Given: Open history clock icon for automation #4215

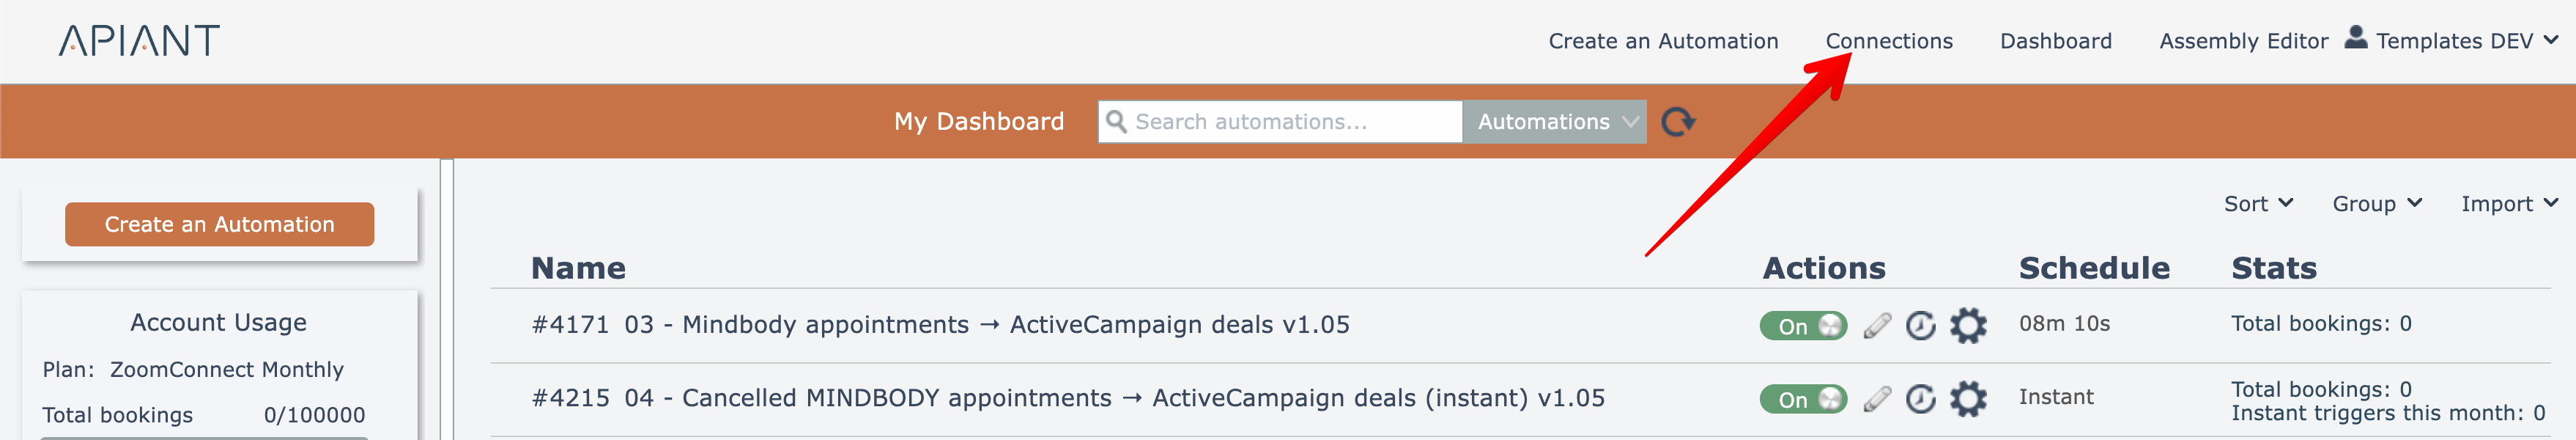Looking at the screenshot, I should 1920,399.
